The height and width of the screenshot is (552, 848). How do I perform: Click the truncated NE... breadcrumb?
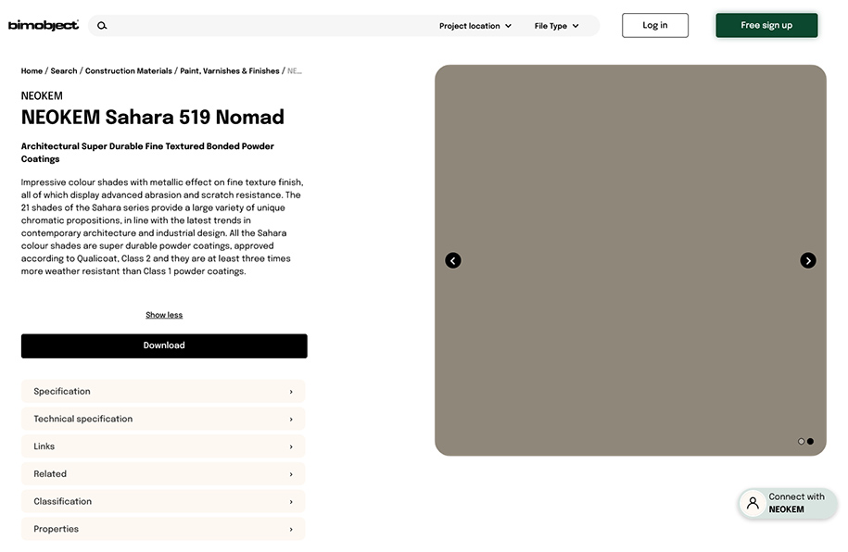tap(295, 70)
